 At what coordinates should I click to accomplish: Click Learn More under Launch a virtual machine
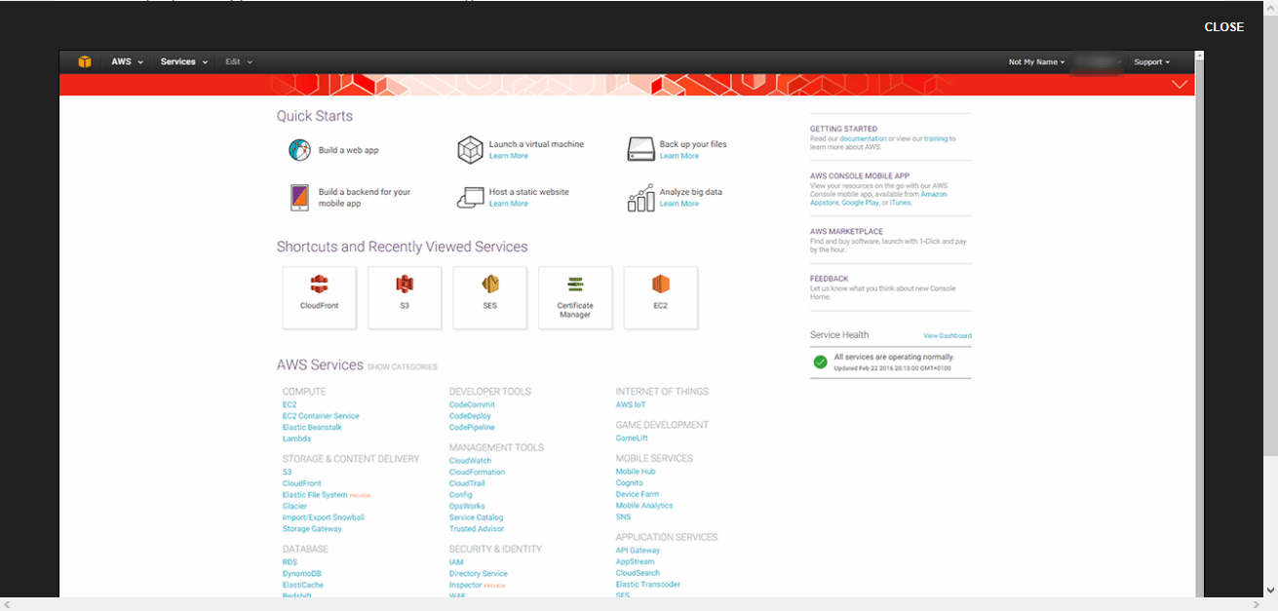pyautogui.click(x=509, y=156)
